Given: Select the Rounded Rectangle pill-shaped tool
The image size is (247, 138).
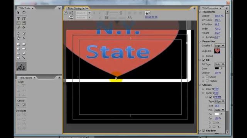Looking at the screenshot, I should click(24, 49).
